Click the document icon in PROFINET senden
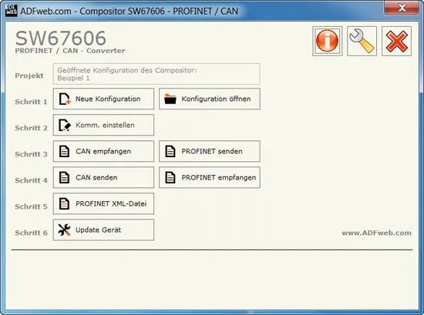The image size is (424, 315). 170,151
